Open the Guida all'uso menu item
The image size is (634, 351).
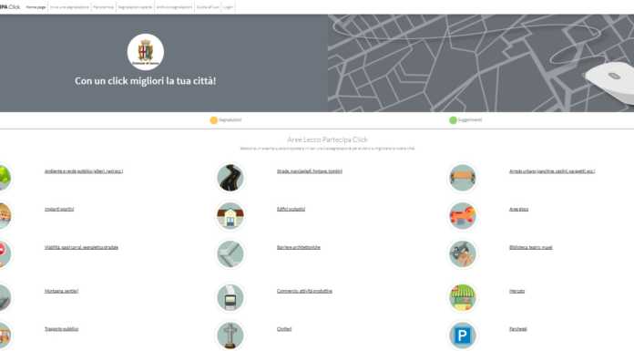coord(208,7)
